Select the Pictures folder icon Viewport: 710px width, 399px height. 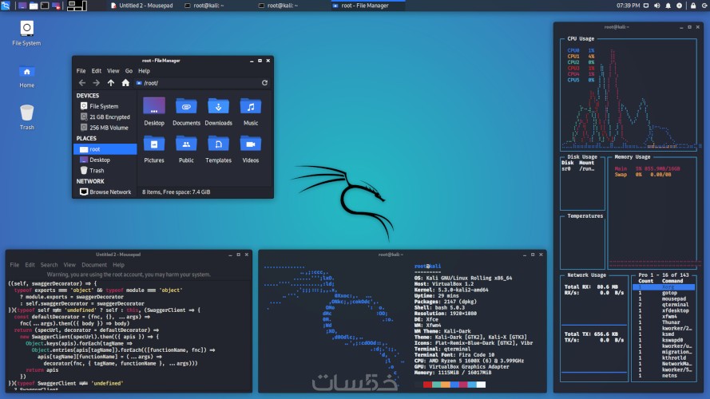[154, 149]
